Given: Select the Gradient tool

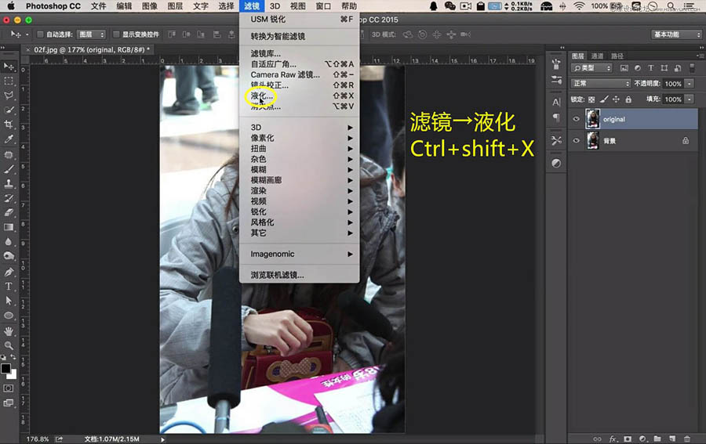Looking at the screenshot, I should pyautogui.click(x=9, y=227).
